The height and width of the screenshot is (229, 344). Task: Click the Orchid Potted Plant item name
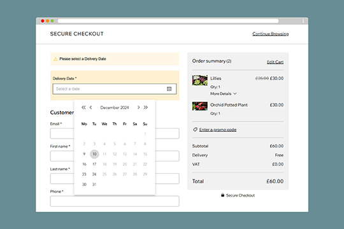229,105
